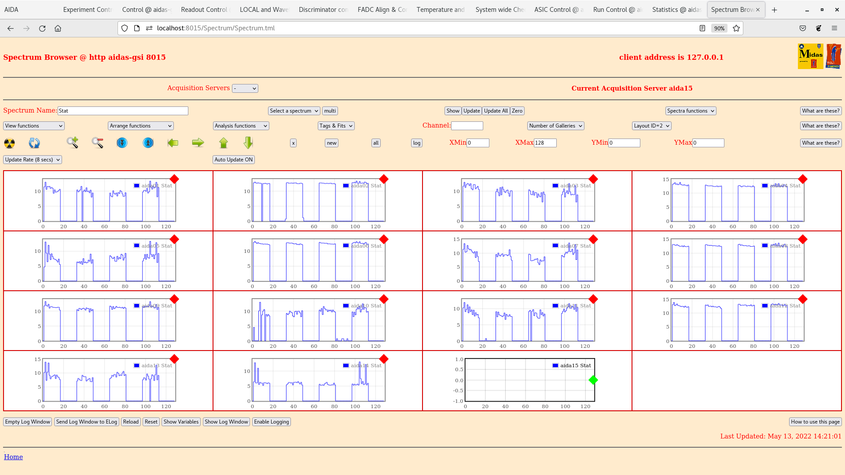Viewport: 845px width, 475px height.
Task: Click the Tcl powered logo icon
Action: [834, 56]
